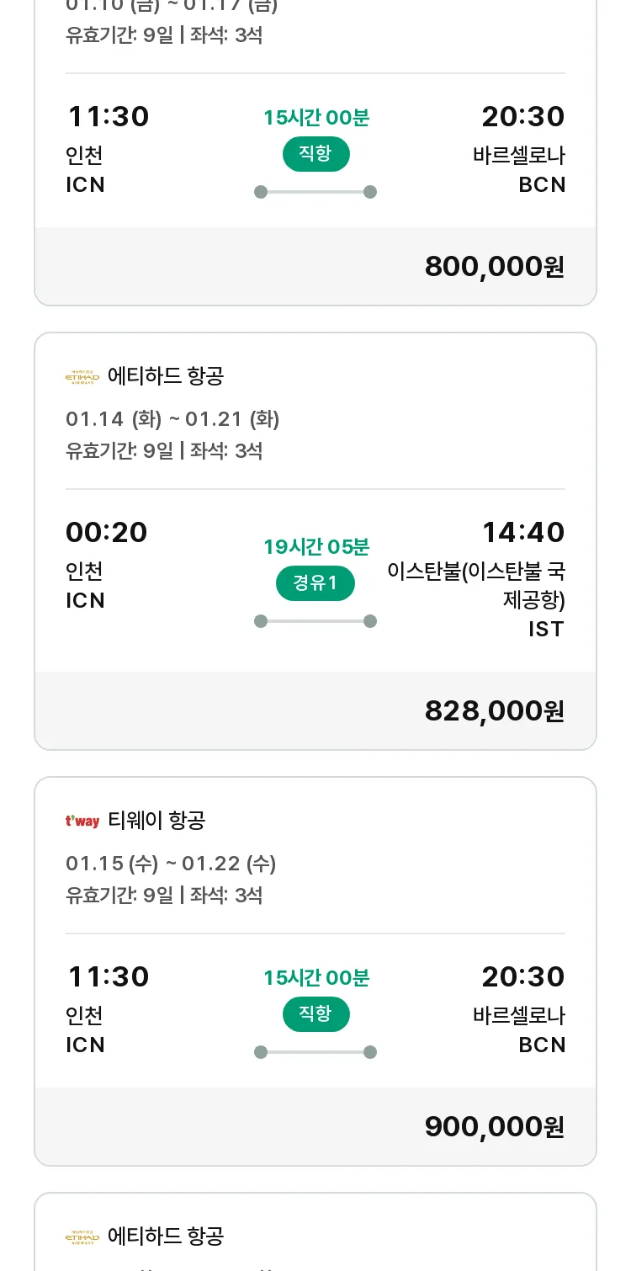Tap the route line on the 900,000원 flight
631x1271 pixels.
pos(315,1052)
